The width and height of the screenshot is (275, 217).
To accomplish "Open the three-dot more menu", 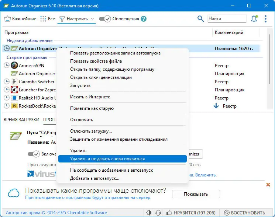I will 265,19.
